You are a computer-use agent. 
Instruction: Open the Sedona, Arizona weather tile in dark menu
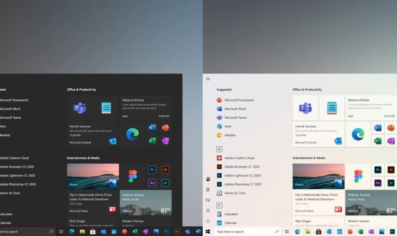tap(146, 202)
